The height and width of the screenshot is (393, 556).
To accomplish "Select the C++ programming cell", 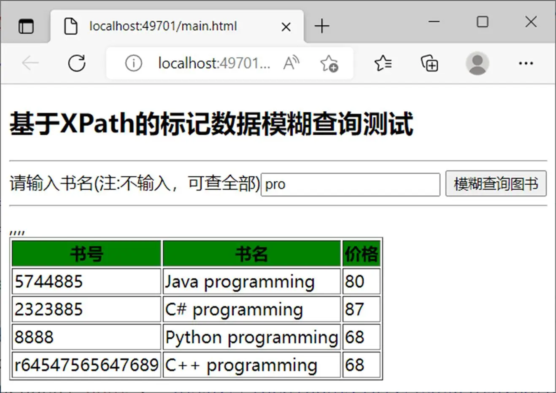I will [x=251, y=365].
